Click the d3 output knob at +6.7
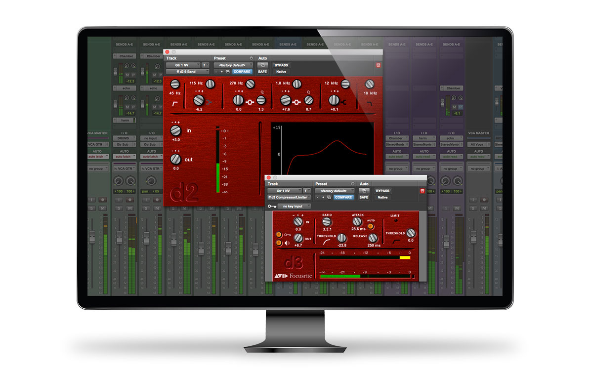This screenshot has height=375, width=591. click(298, 238)
